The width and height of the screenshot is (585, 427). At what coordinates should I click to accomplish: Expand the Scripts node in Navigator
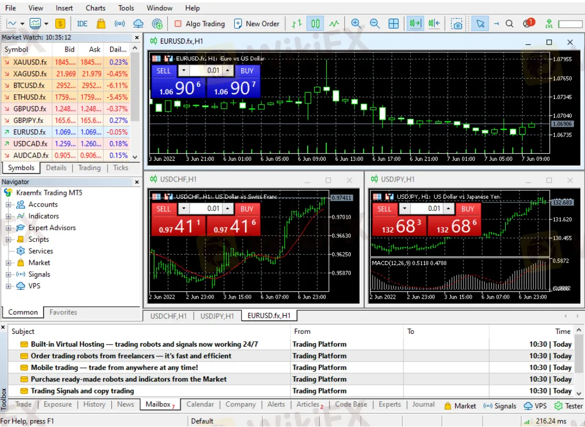(8, 239)
